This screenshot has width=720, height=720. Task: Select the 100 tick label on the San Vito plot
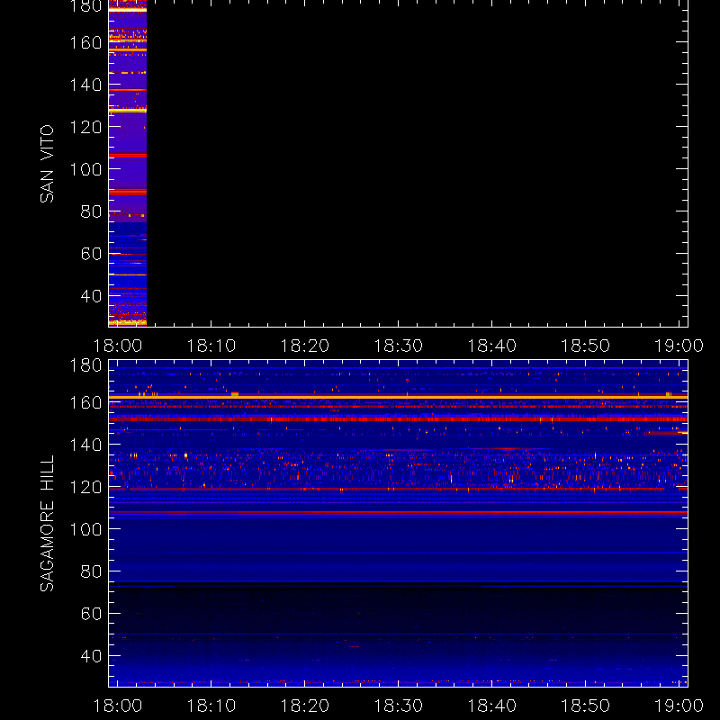(85, 169)
